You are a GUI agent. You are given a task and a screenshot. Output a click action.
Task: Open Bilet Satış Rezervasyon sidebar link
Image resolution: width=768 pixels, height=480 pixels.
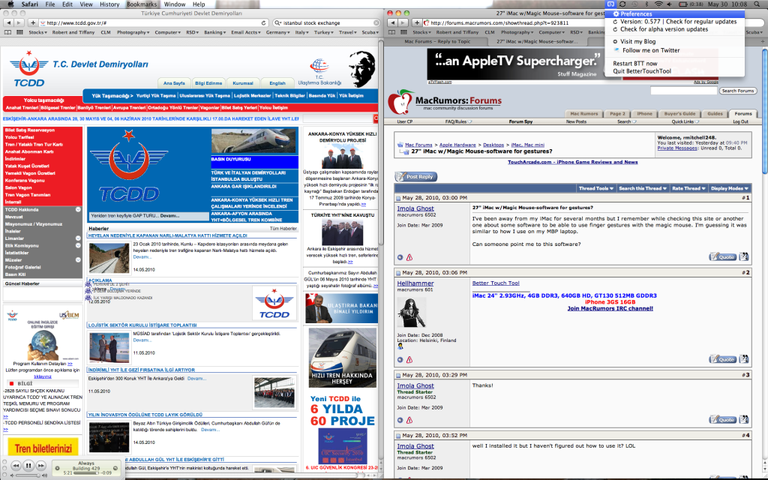pos(29,130)
